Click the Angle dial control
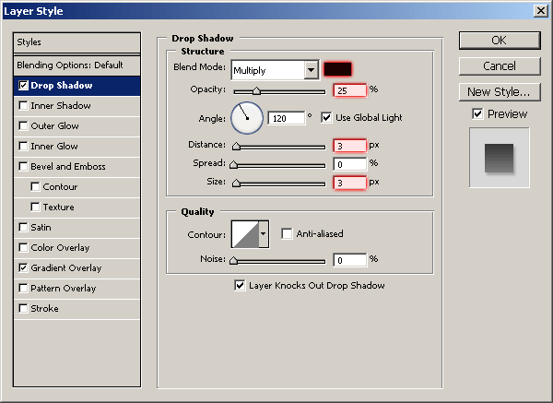Image resolution: width=553 pixels, height=403 pixels. coord(246,117)
